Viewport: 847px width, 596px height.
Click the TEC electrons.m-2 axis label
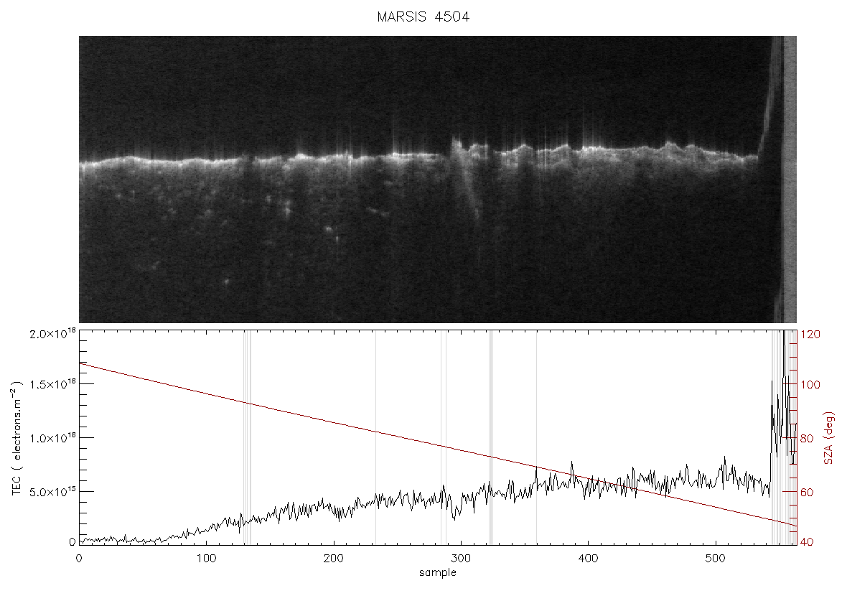tap(17, 437)
